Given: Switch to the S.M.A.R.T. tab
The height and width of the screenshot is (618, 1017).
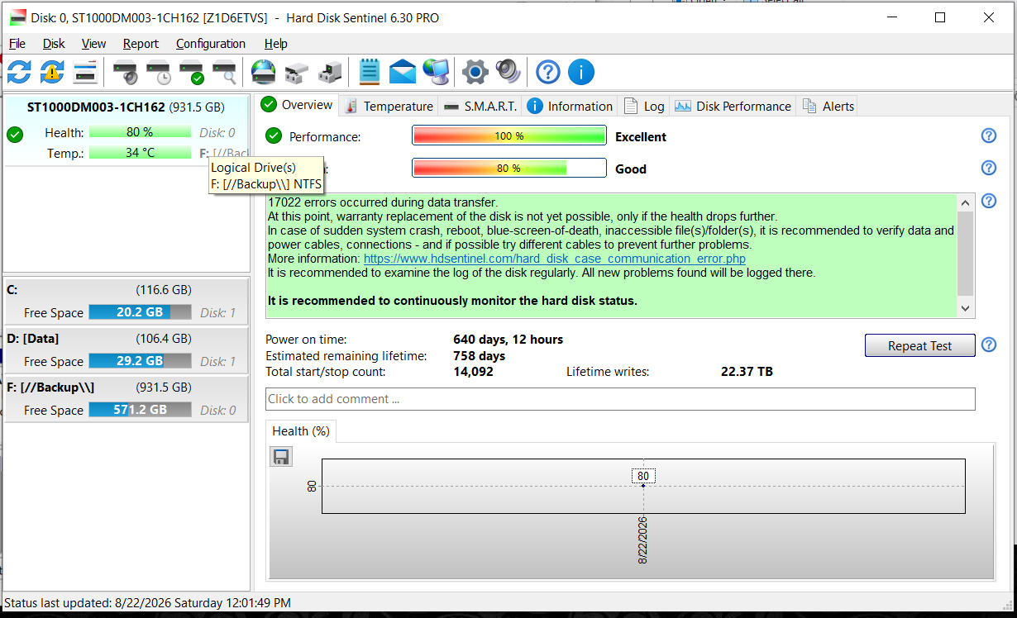Looking at the screenshot, I should pos(480,106).
